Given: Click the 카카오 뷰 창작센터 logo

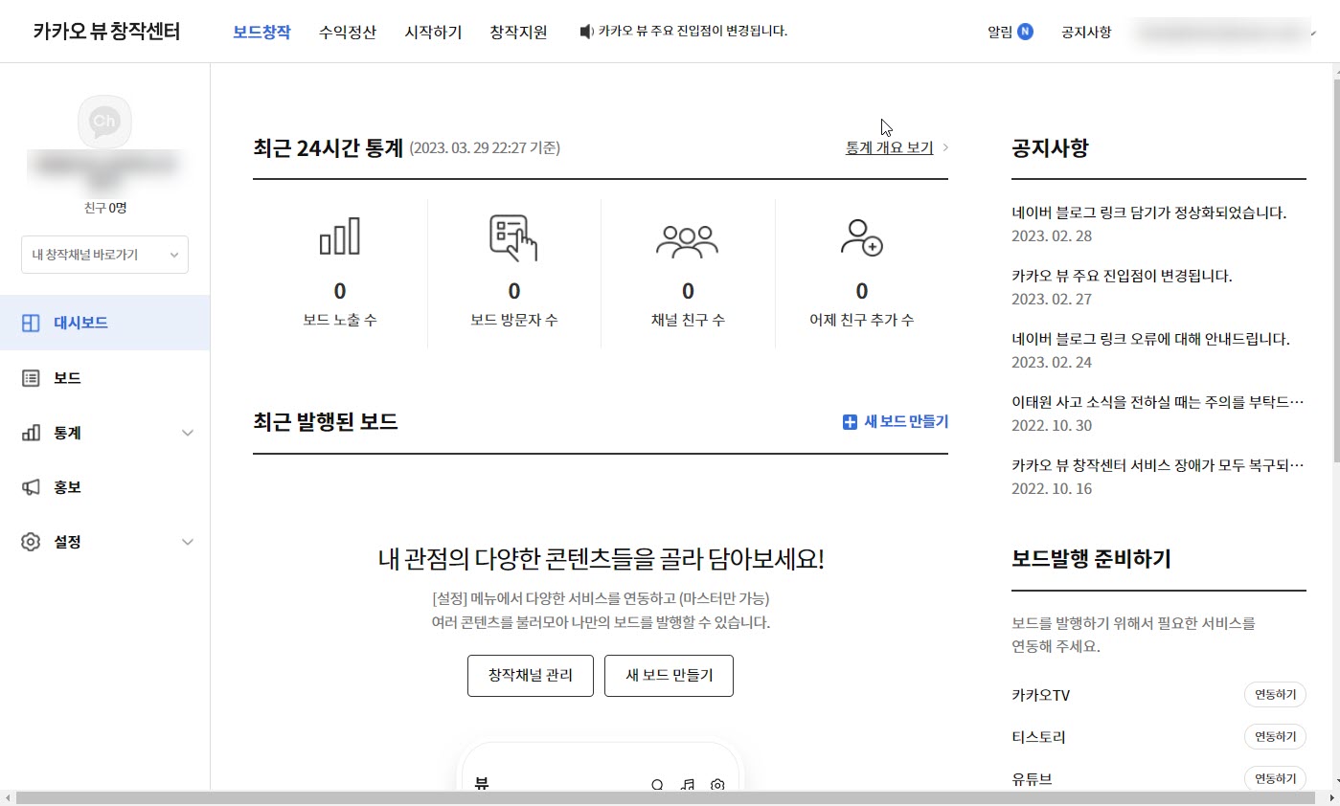Looking at the screenshot, I should pos(106,32).
